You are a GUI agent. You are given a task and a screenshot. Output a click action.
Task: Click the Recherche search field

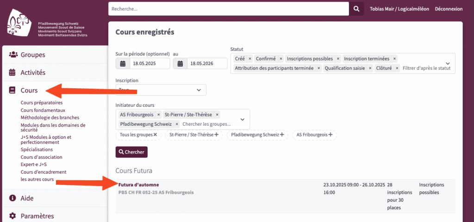coord(229,9)
